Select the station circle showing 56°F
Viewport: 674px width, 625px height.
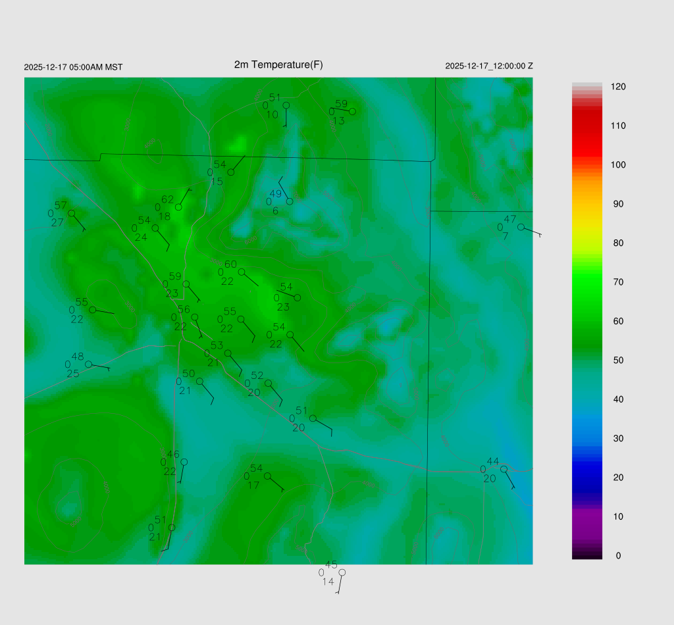195,317
